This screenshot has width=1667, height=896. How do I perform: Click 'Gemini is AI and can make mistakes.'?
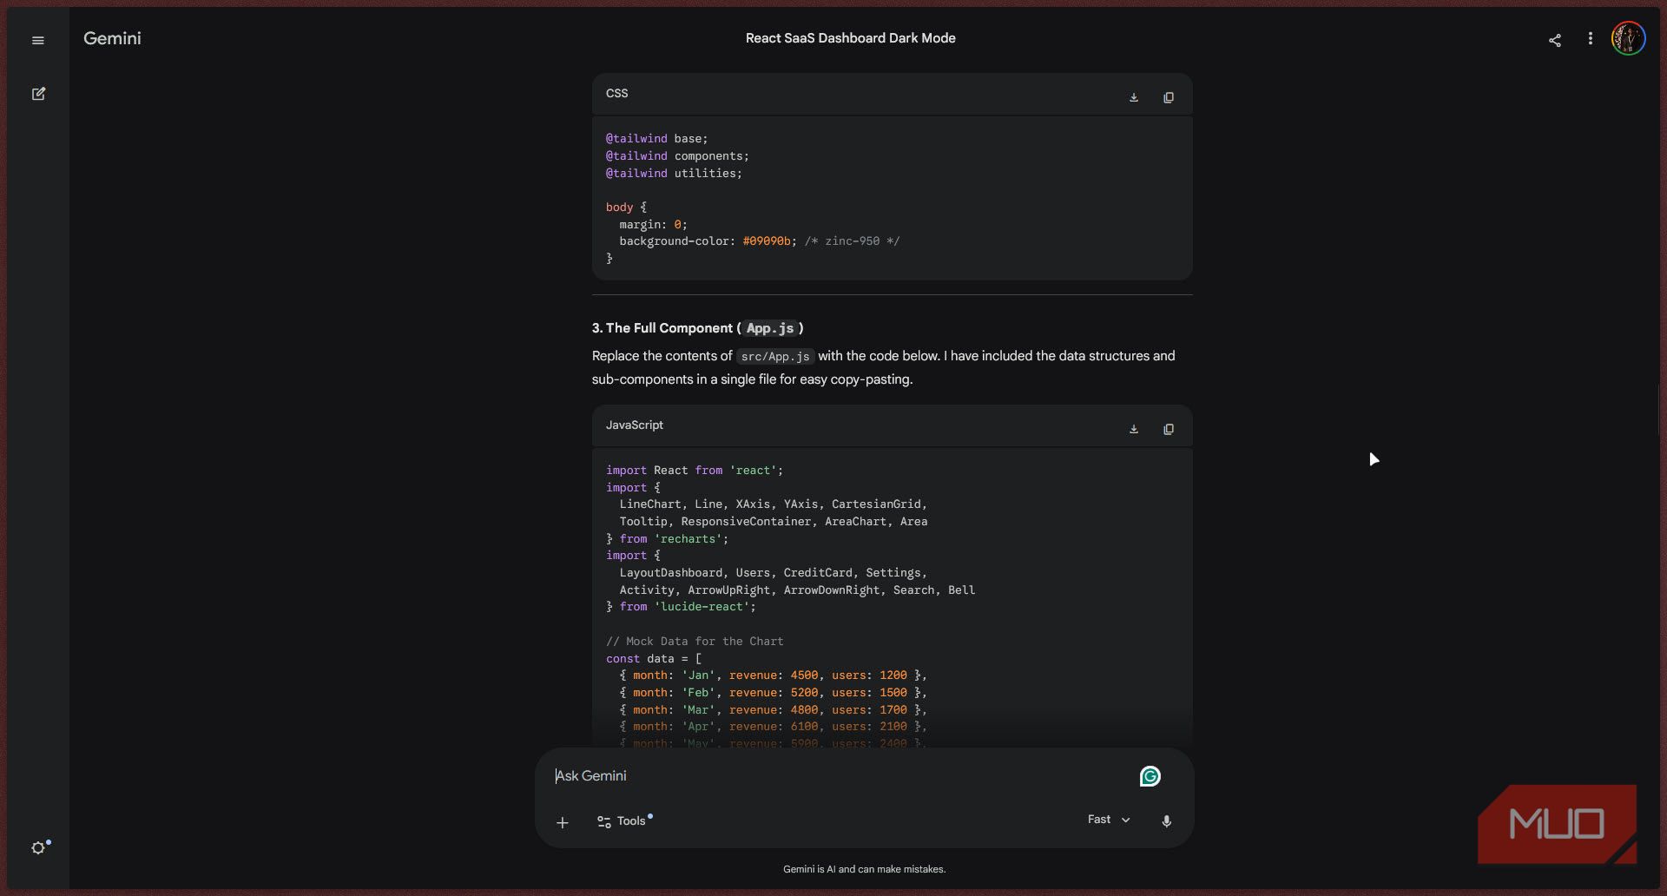coord(864,869)
